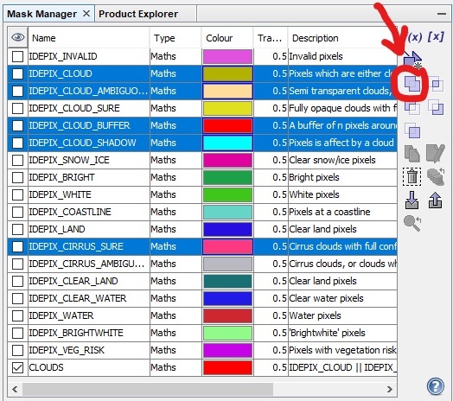Toggle visibility of IDEPIX_CLOUD mask
453x401 pixels.
coord(17,73)
